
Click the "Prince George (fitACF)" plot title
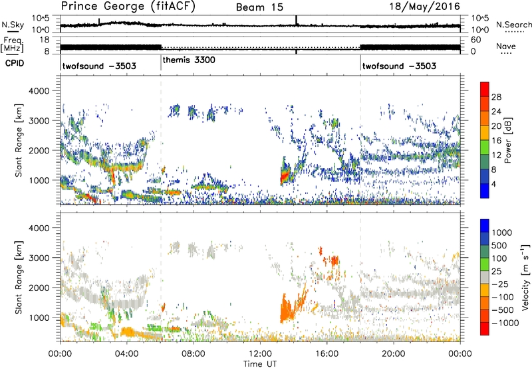(x=128, y=6)
